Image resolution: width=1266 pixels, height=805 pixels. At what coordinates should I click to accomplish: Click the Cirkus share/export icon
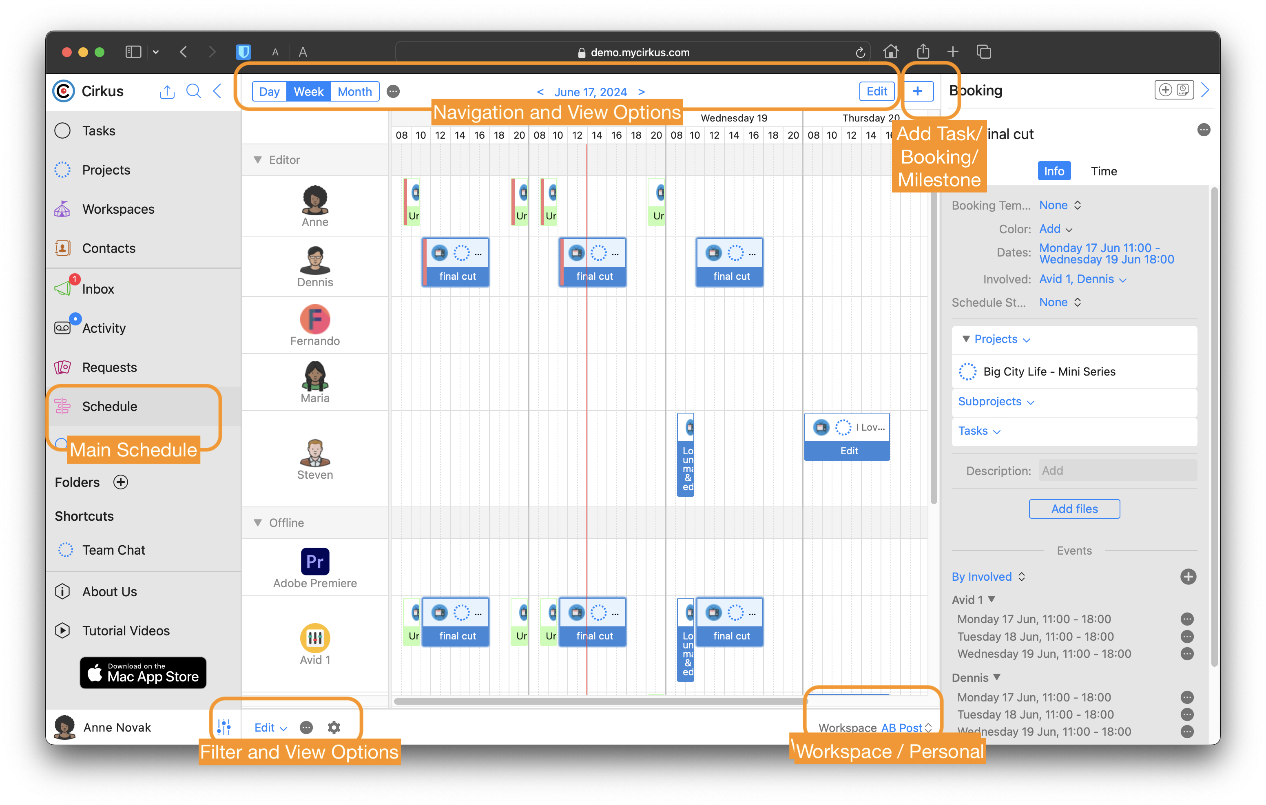167,91
